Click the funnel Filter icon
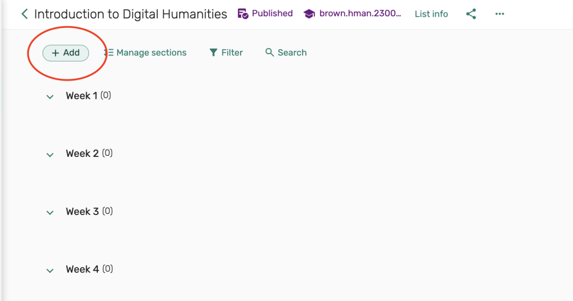Viewport: 573px width, 301px height. (213, 52)
